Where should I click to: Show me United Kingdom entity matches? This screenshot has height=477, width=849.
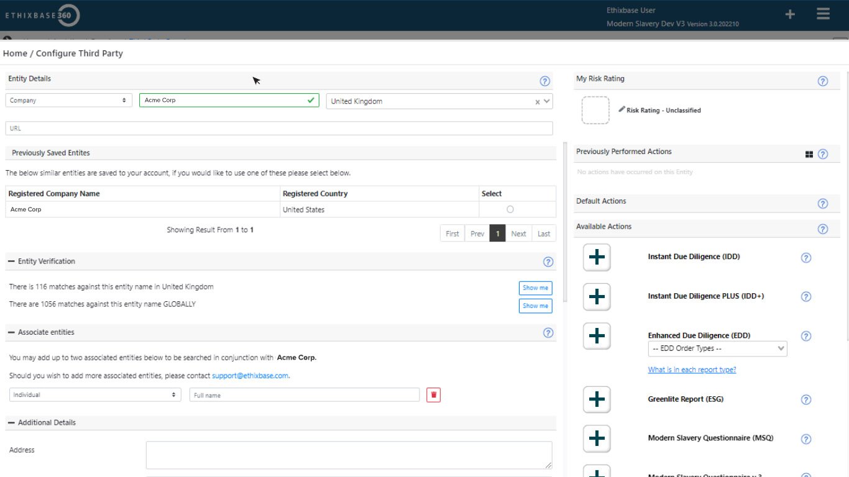(x=535, y=288)
